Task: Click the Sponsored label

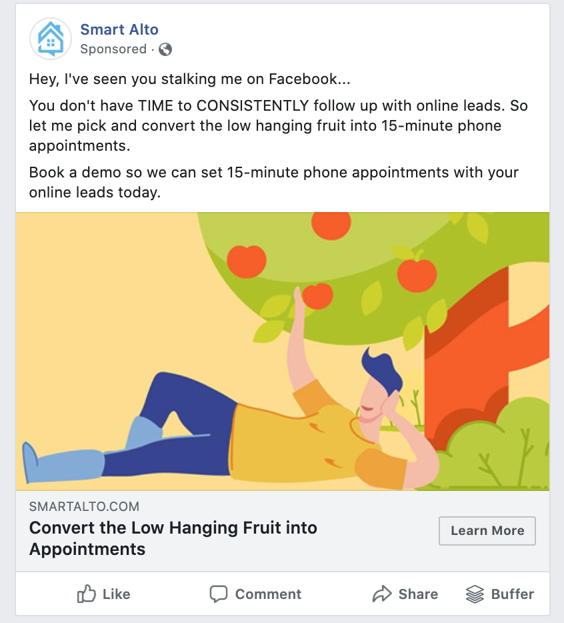Action: [113, 49]
